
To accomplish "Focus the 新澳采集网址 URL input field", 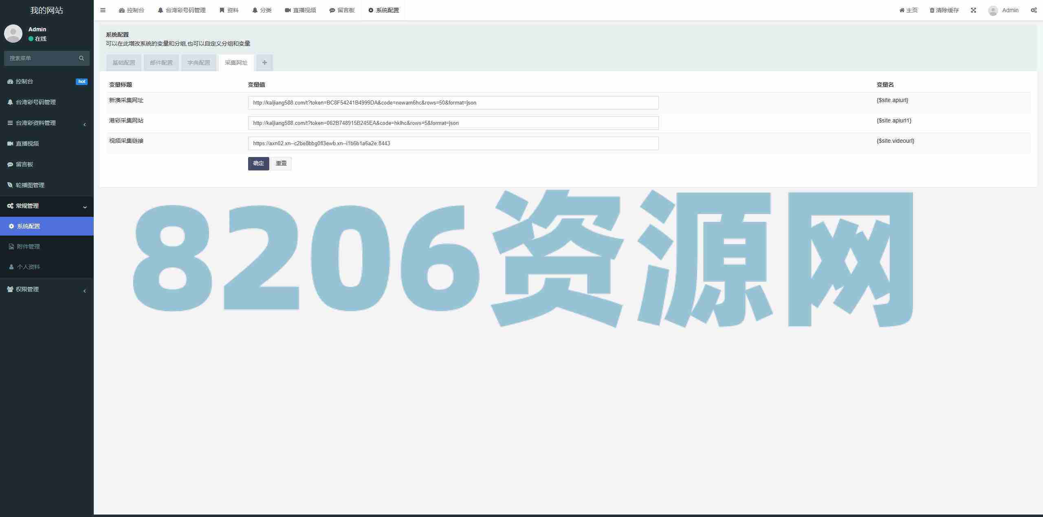I will point(453,103).
